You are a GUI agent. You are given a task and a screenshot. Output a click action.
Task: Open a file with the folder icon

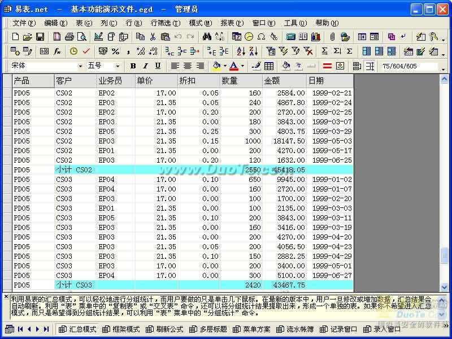27,37
